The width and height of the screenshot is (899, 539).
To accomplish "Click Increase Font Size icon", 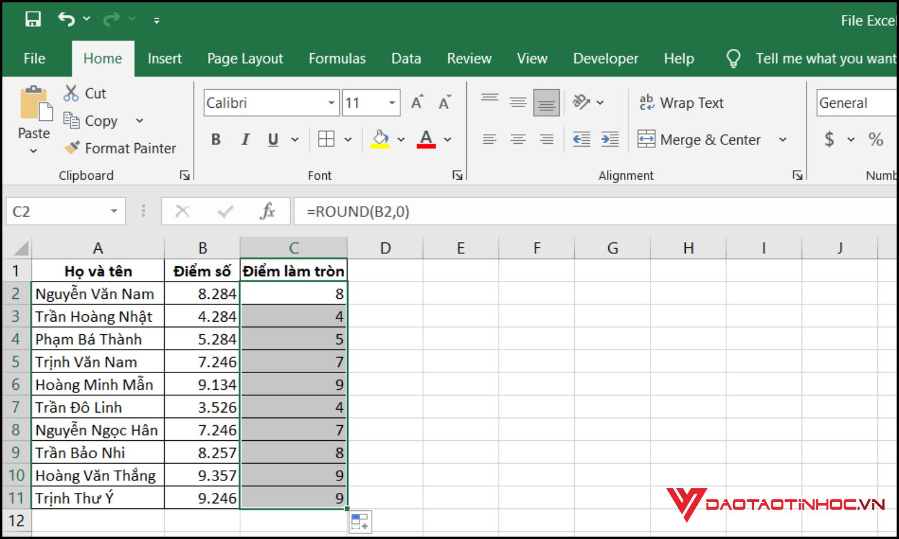I will 417,103.
